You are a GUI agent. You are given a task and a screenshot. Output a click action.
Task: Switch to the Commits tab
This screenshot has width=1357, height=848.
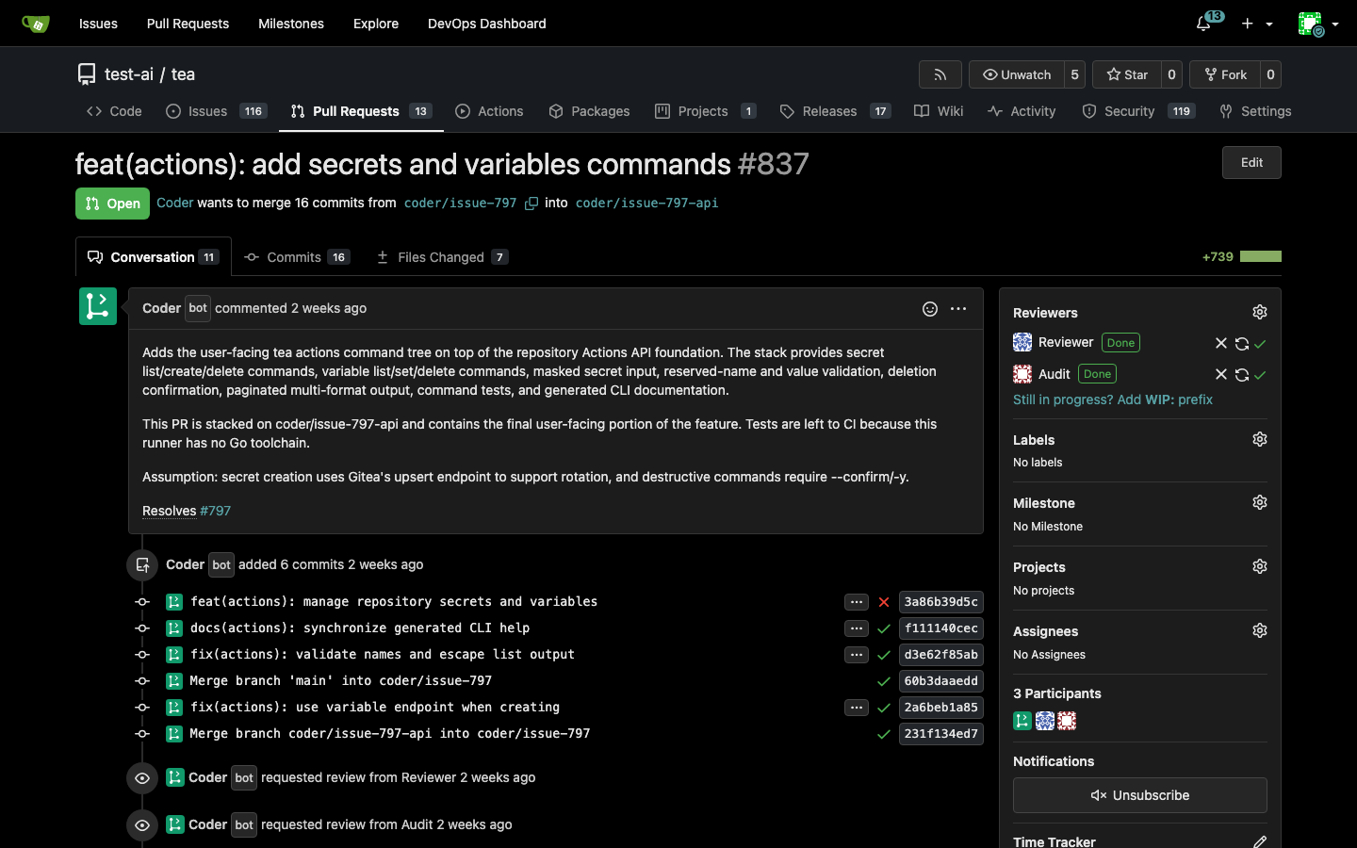(x=296, y=257)
